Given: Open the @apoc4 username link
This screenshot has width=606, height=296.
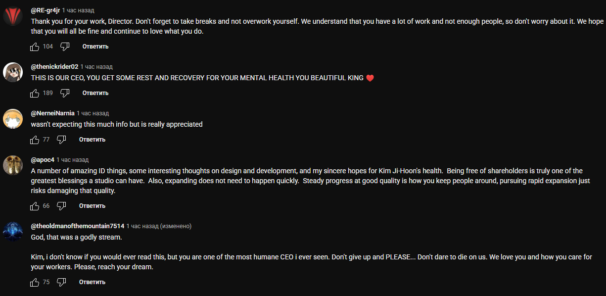Looking at the screenshot, I should [43, 160].
